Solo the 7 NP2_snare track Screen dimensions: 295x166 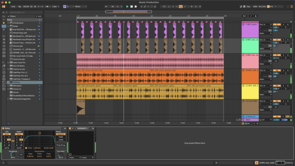pyautogui.click(x=283, y=24)
